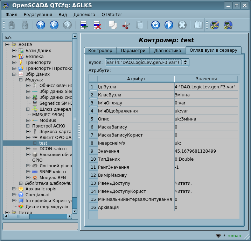Switch to the Параметри tab
This screenshot has height=241, width=251.
pos(133,51)
